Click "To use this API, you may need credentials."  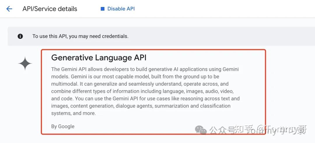(x=80, y=36)
